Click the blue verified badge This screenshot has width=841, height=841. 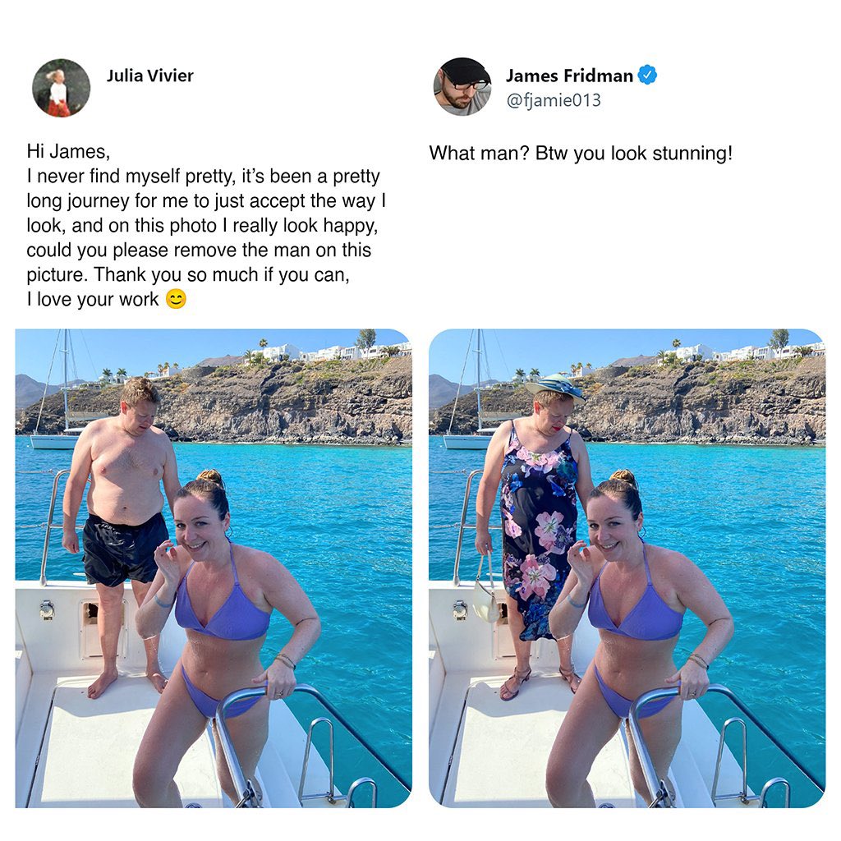pyautogui.click(x=647, y=75)
